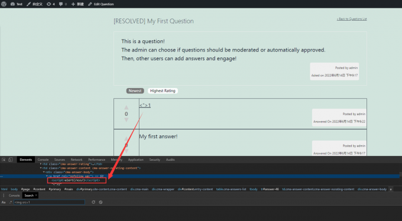Collapse the div cma-answer-body node

pos(44,172)
